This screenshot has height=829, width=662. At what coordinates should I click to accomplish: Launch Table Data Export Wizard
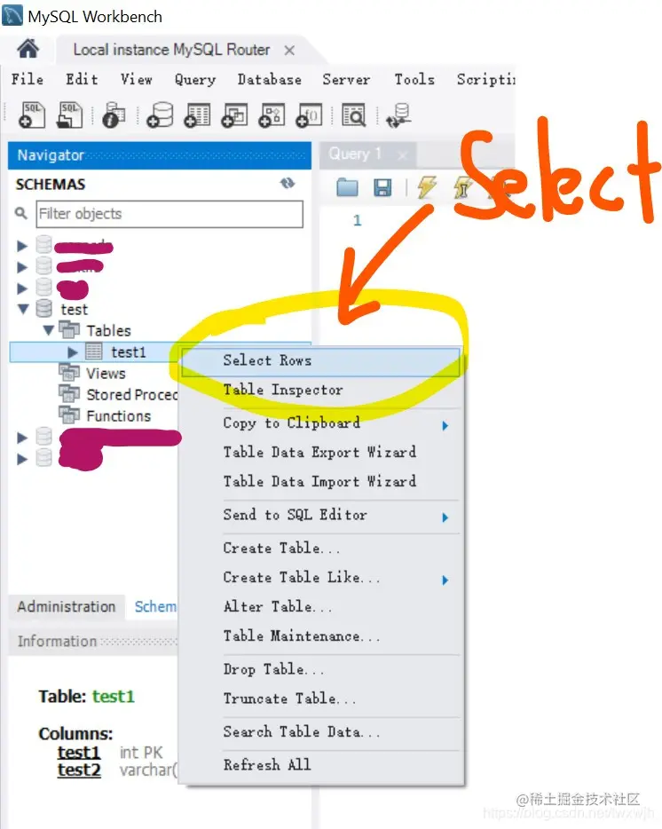[x=320, y=452]
